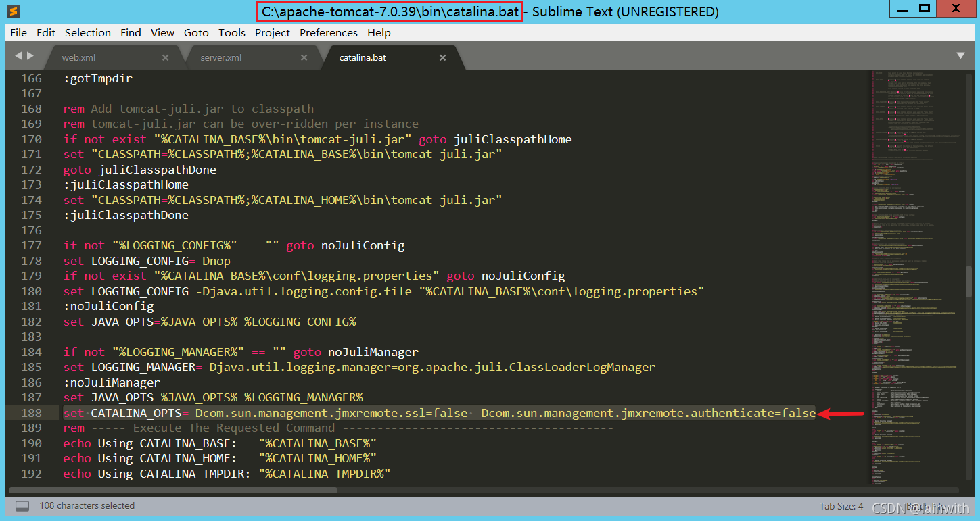Open the Edit menu
This screenshot has width=980, height=521.
46,32
